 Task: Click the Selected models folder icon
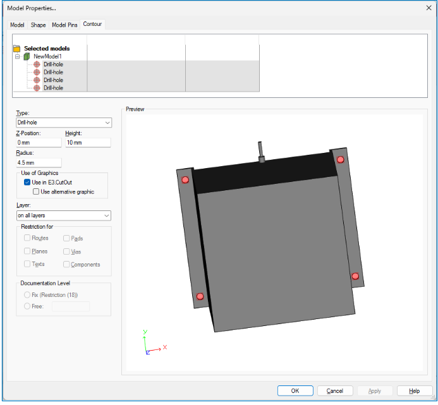[17, 49]
